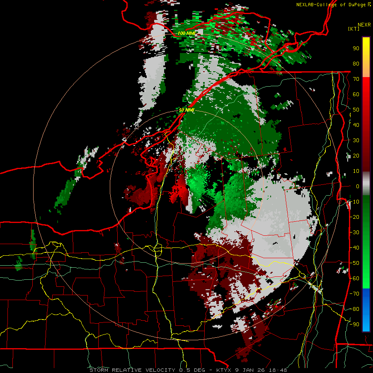This screenshot has width=373, height=373.
Task: Click the -50 scale value
Action: coord(354,263)
